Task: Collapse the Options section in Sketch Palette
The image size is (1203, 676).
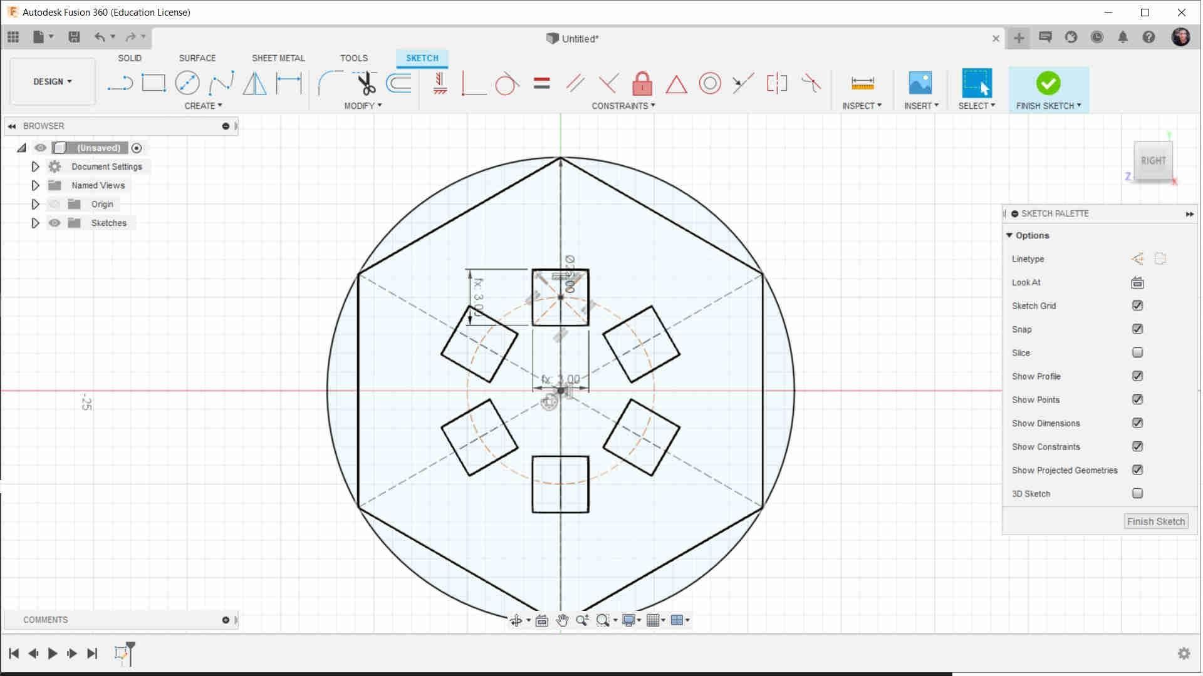Action: click(1010, 235)
